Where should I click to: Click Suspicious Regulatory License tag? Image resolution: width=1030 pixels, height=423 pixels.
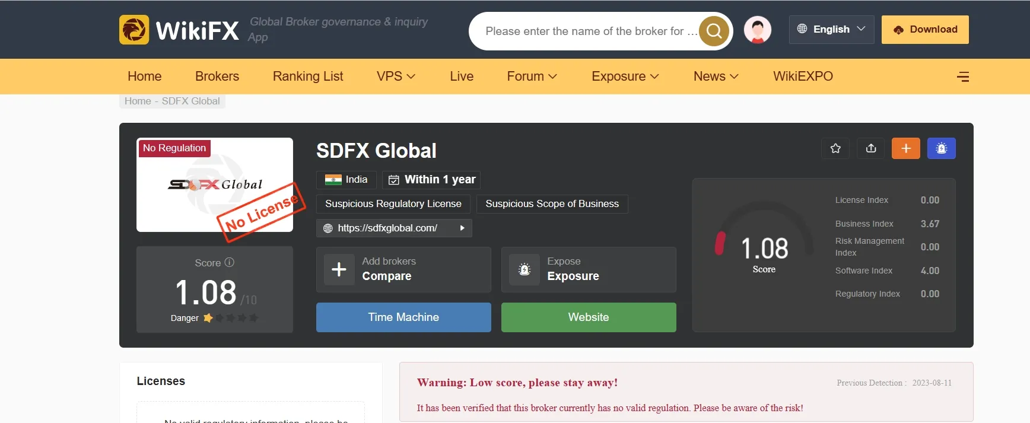pyautogui.click(x=393, y=204)
